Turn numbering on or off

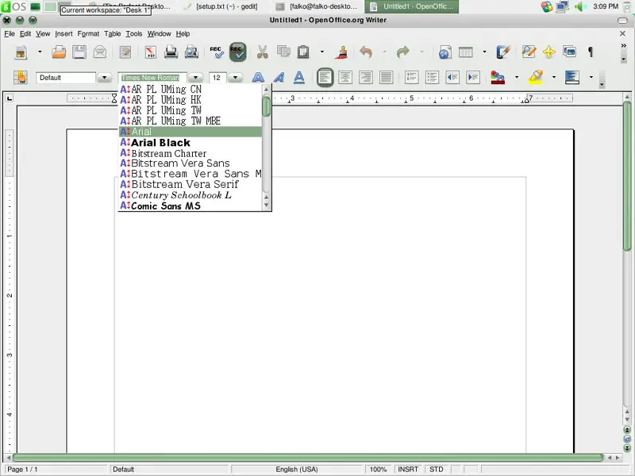[x=411, y=77]
